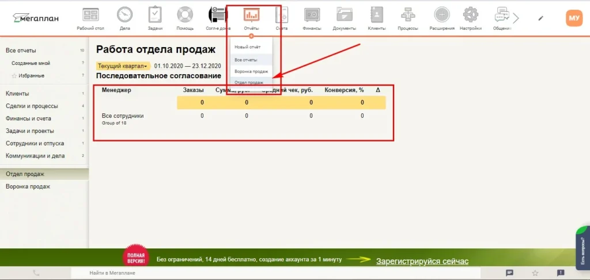Open Избранные in the sidebar
This screenshot has height=280, width=590.
(x=32, y=75)
